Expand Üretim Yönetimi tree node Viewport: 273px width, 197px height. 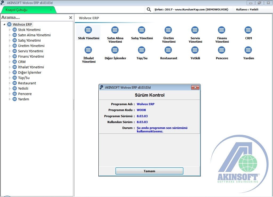(x=10, y=46)
